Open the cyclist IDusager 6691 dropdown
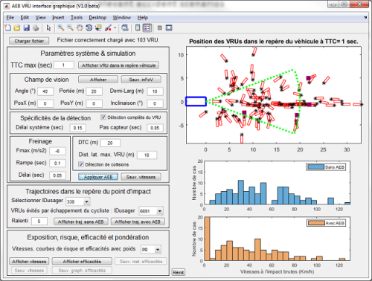 click(160, 211)
